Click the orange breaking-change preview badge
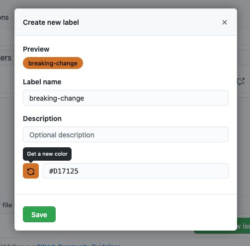 (x=53, y=63)
